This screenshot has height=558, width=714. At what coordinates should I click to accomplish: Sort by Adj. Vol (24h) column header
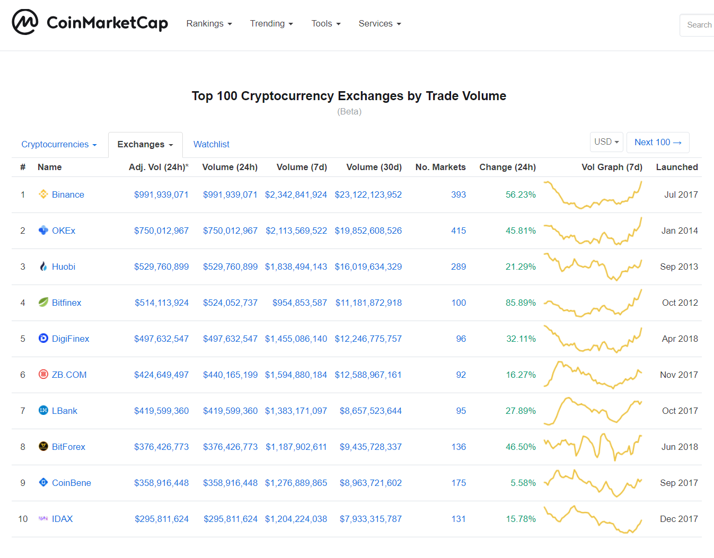[x=158, y=167]
